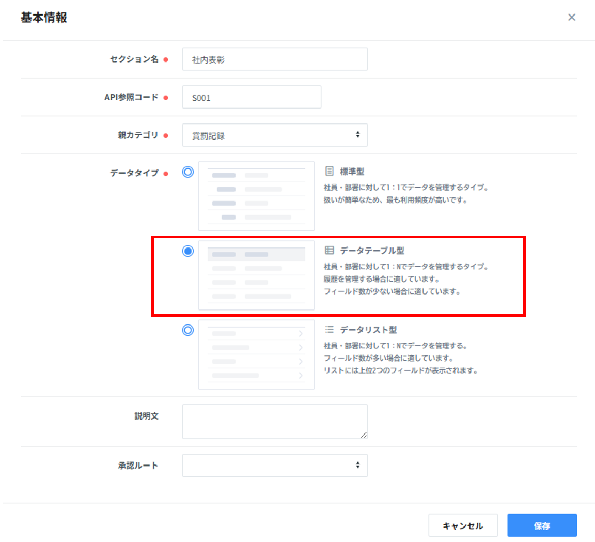The image size is (595, 542).
Task: Click the データテーブル型 heading text
Action: point(372,251)
